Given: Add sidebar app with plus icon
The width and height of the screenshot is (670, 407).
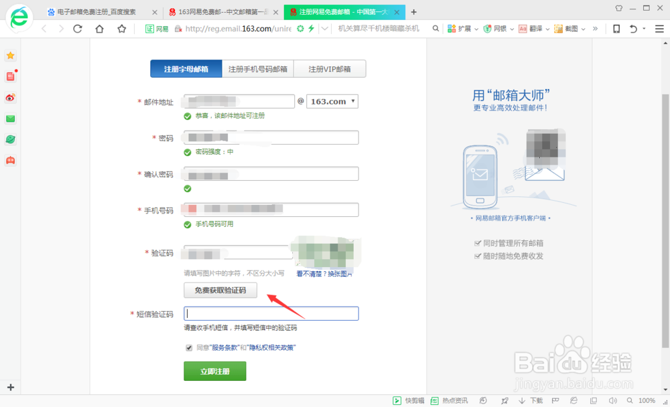Looking at the screenshot, I should coord(11,388).
